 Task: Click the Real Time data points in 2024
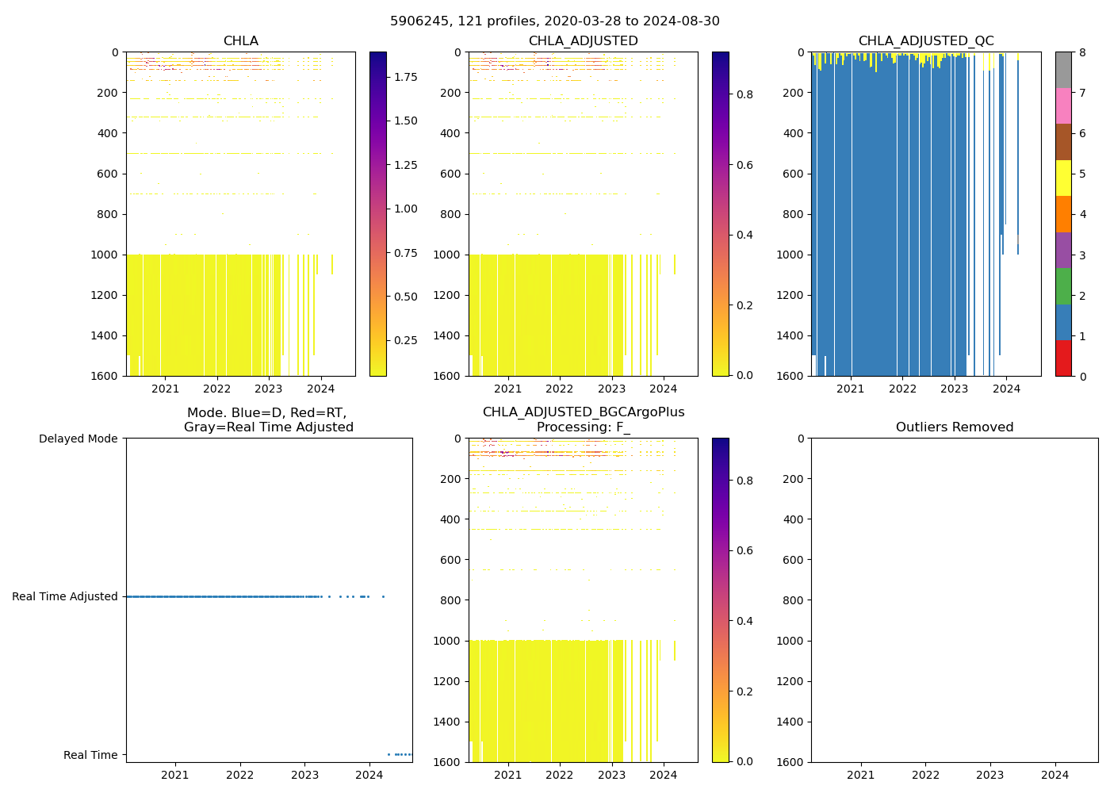click(x=401, y=754)
